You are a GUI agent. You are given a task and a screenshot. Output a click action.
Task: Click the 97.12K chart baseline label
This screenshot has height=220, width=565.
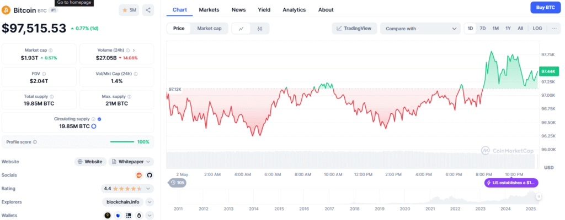tap(175, 89)
